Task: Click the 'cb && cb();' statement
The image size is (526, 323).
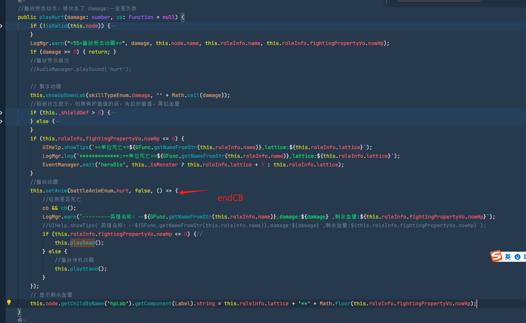Action: (x=60, y=208)
